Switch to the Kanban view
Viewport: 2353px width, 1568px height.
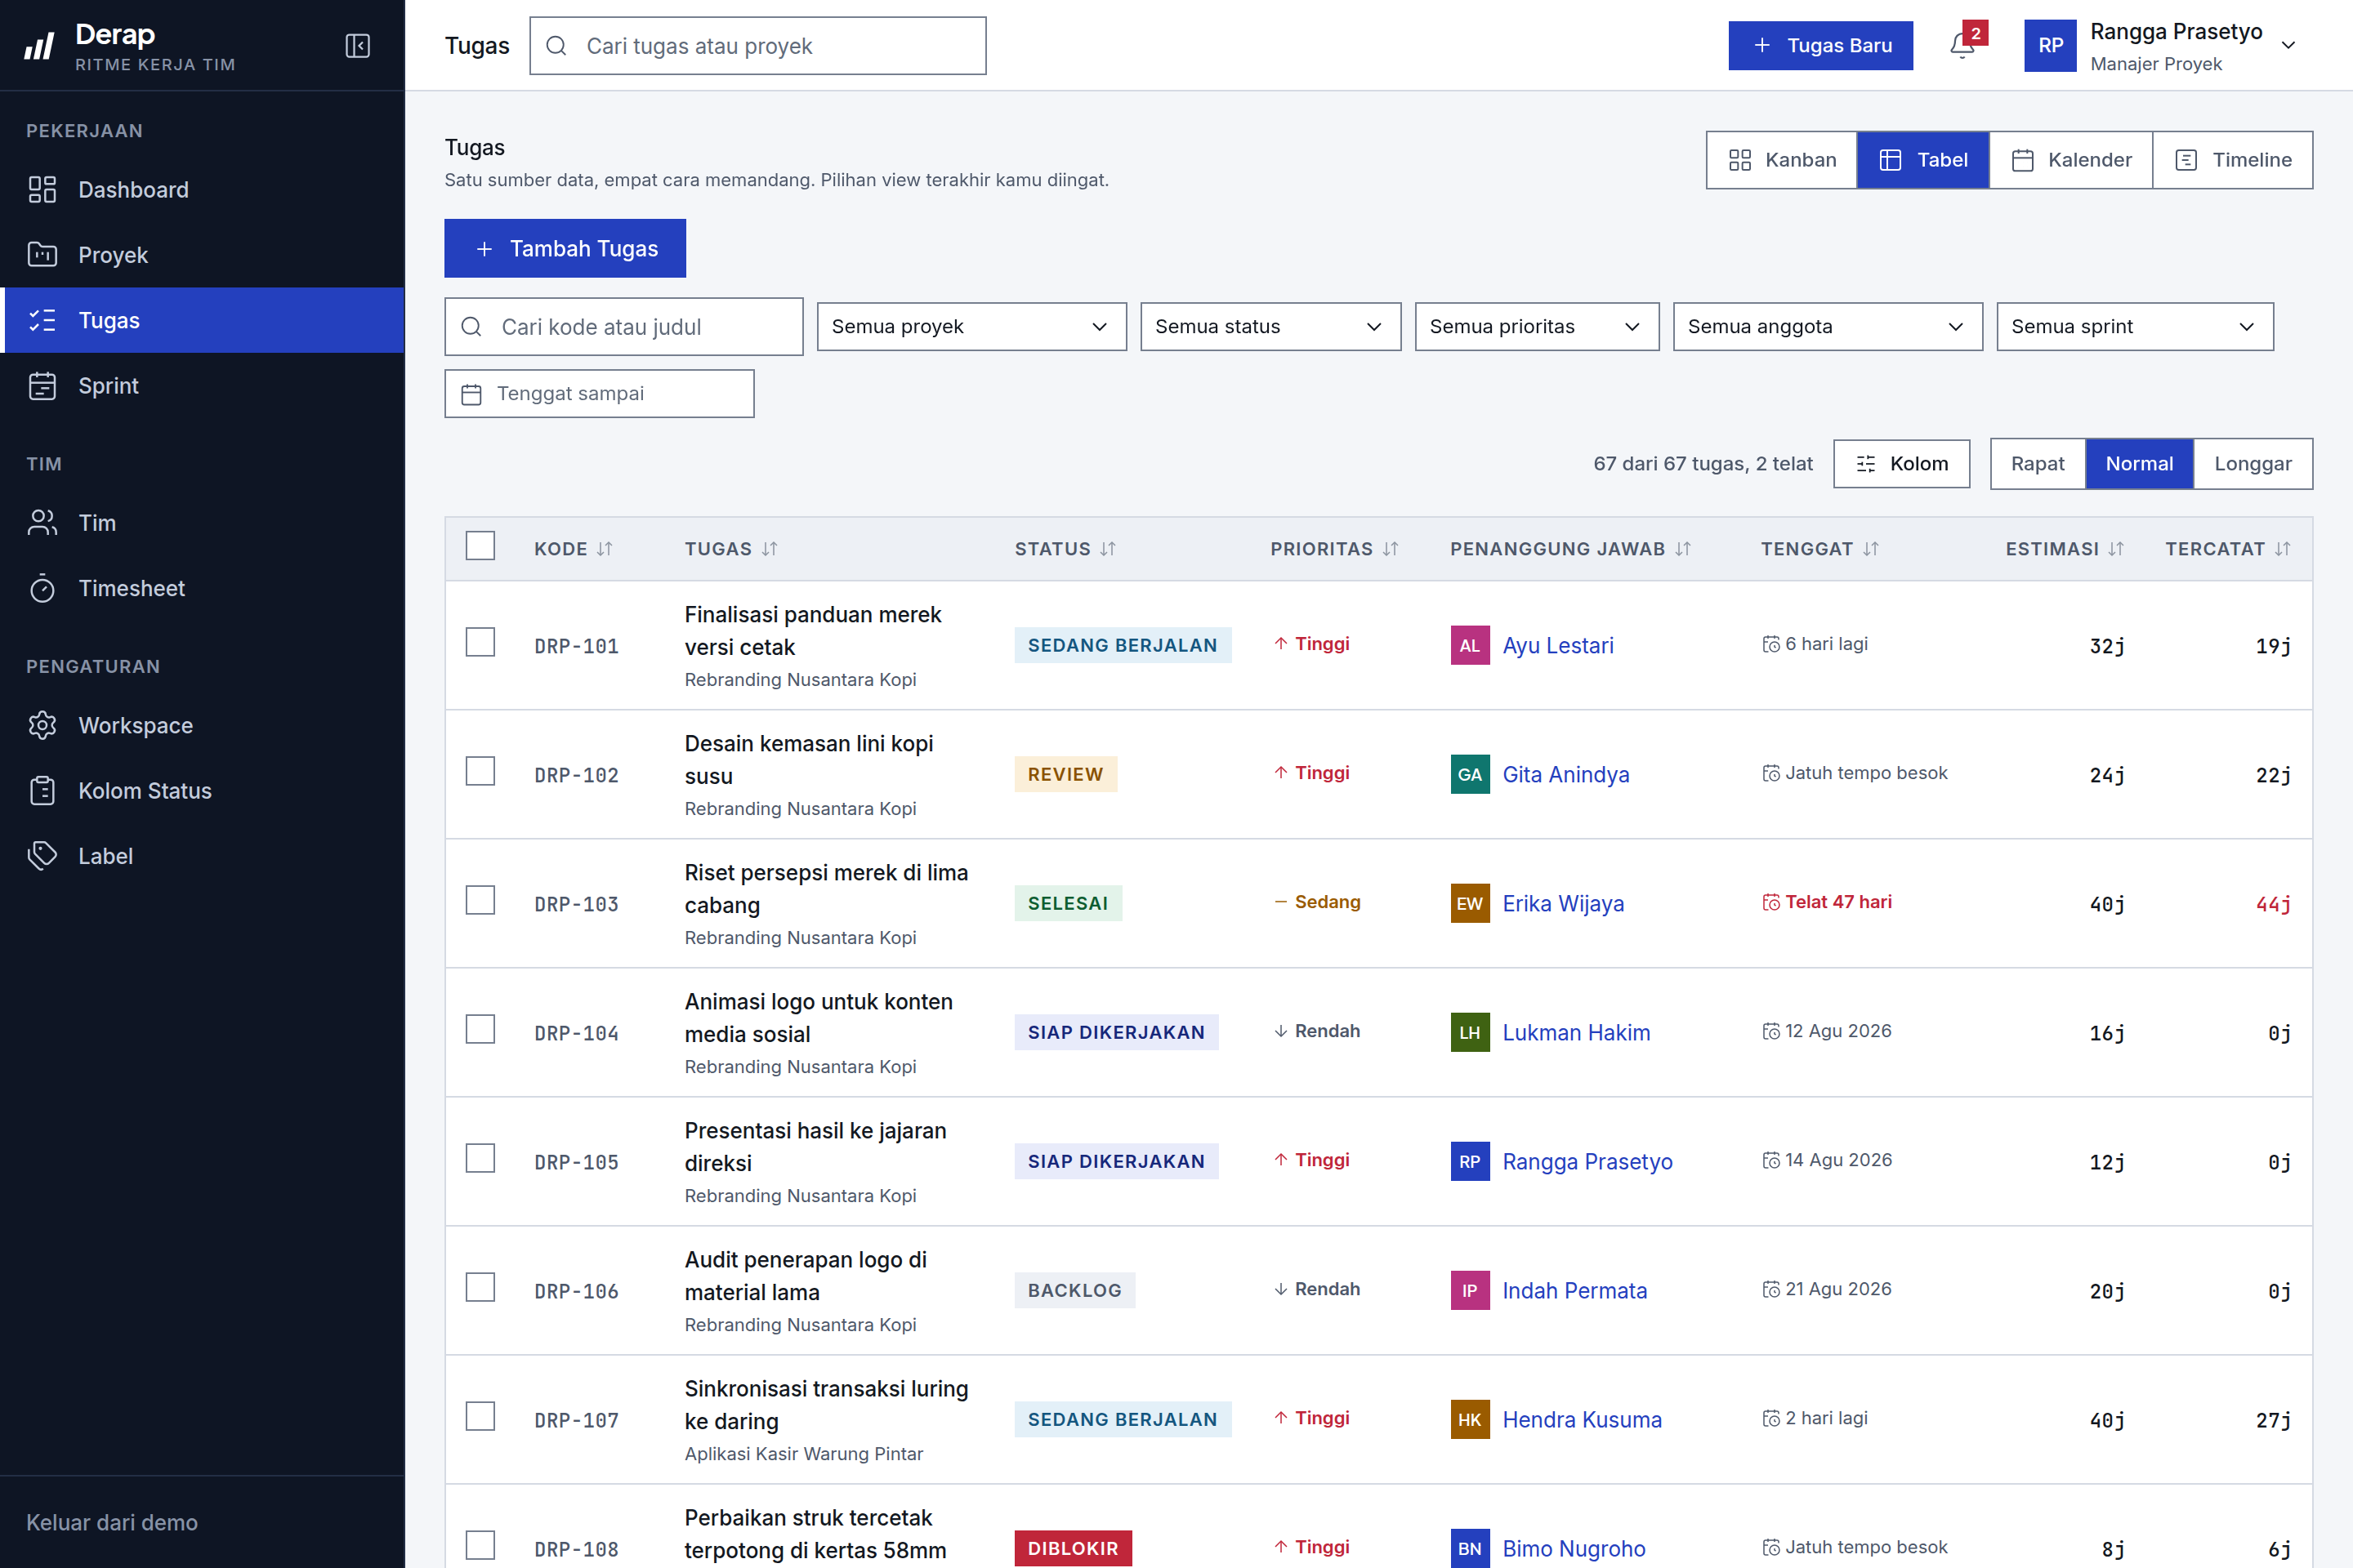pos(1782,160)
